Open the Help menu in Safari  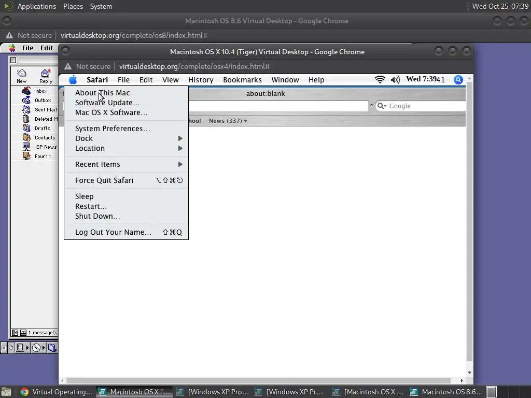pos(316,80)
